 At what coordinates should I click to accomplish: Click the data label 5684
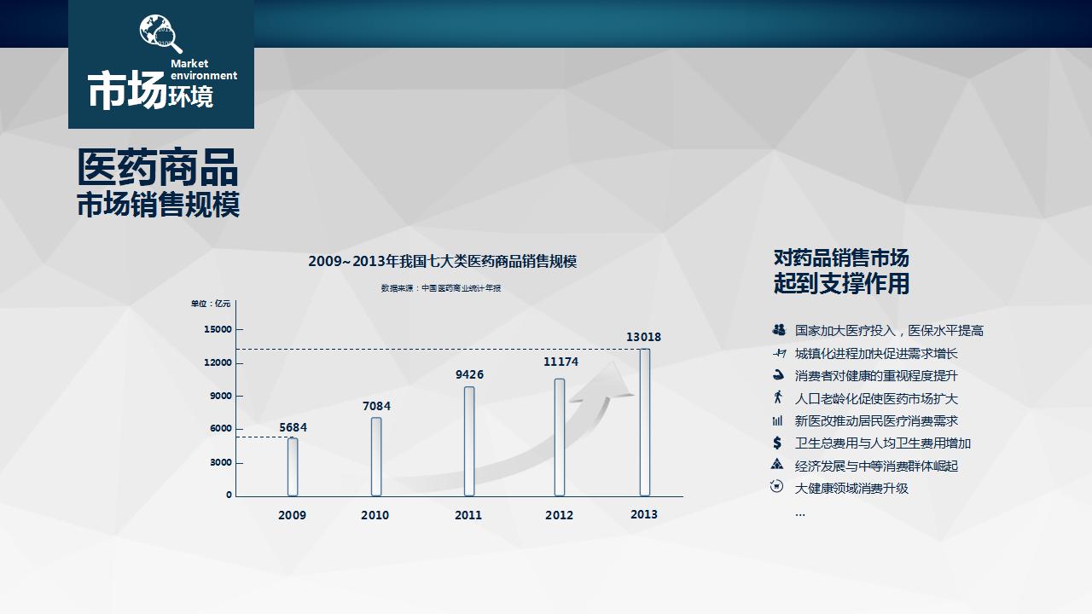[x=293, y=427]
